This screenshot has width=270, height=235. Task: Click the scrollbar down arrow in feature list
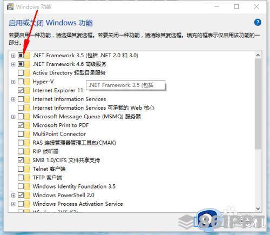point(258,209)
